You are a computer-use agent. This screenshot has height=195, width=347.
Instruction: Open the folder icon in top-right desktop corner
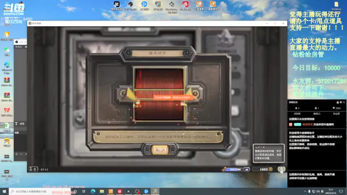pos(337,4)
